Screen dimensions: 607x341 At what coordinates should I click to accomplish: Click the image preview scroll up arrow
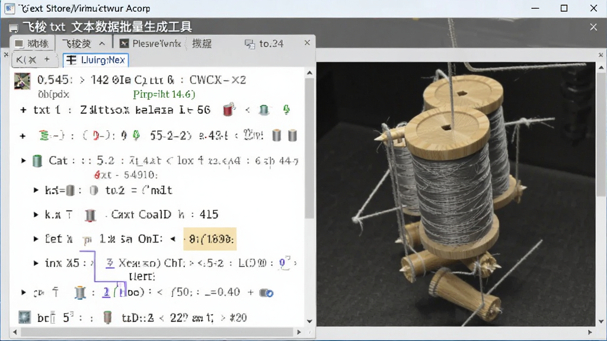pyautogui.click(x=601, y=67)
